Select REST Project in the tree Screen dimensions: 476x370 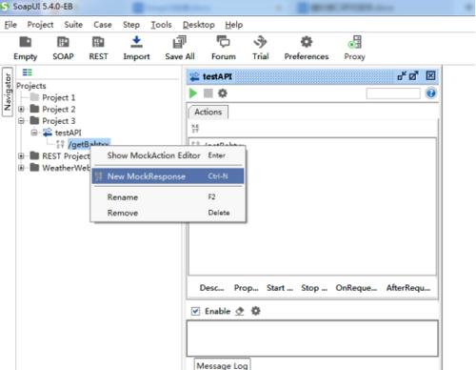[66, 156]
